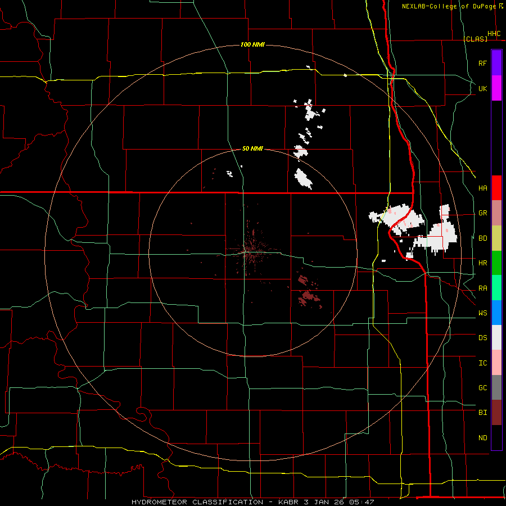This screenshot has height=506, width=506.
Task: Click the HHC product label
Action: (x=494, y=34)
